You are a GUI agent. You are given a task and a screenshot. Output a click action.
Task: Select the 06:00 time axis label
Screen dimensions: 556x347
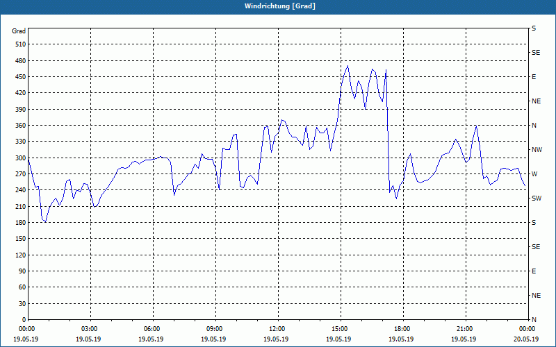153,329
